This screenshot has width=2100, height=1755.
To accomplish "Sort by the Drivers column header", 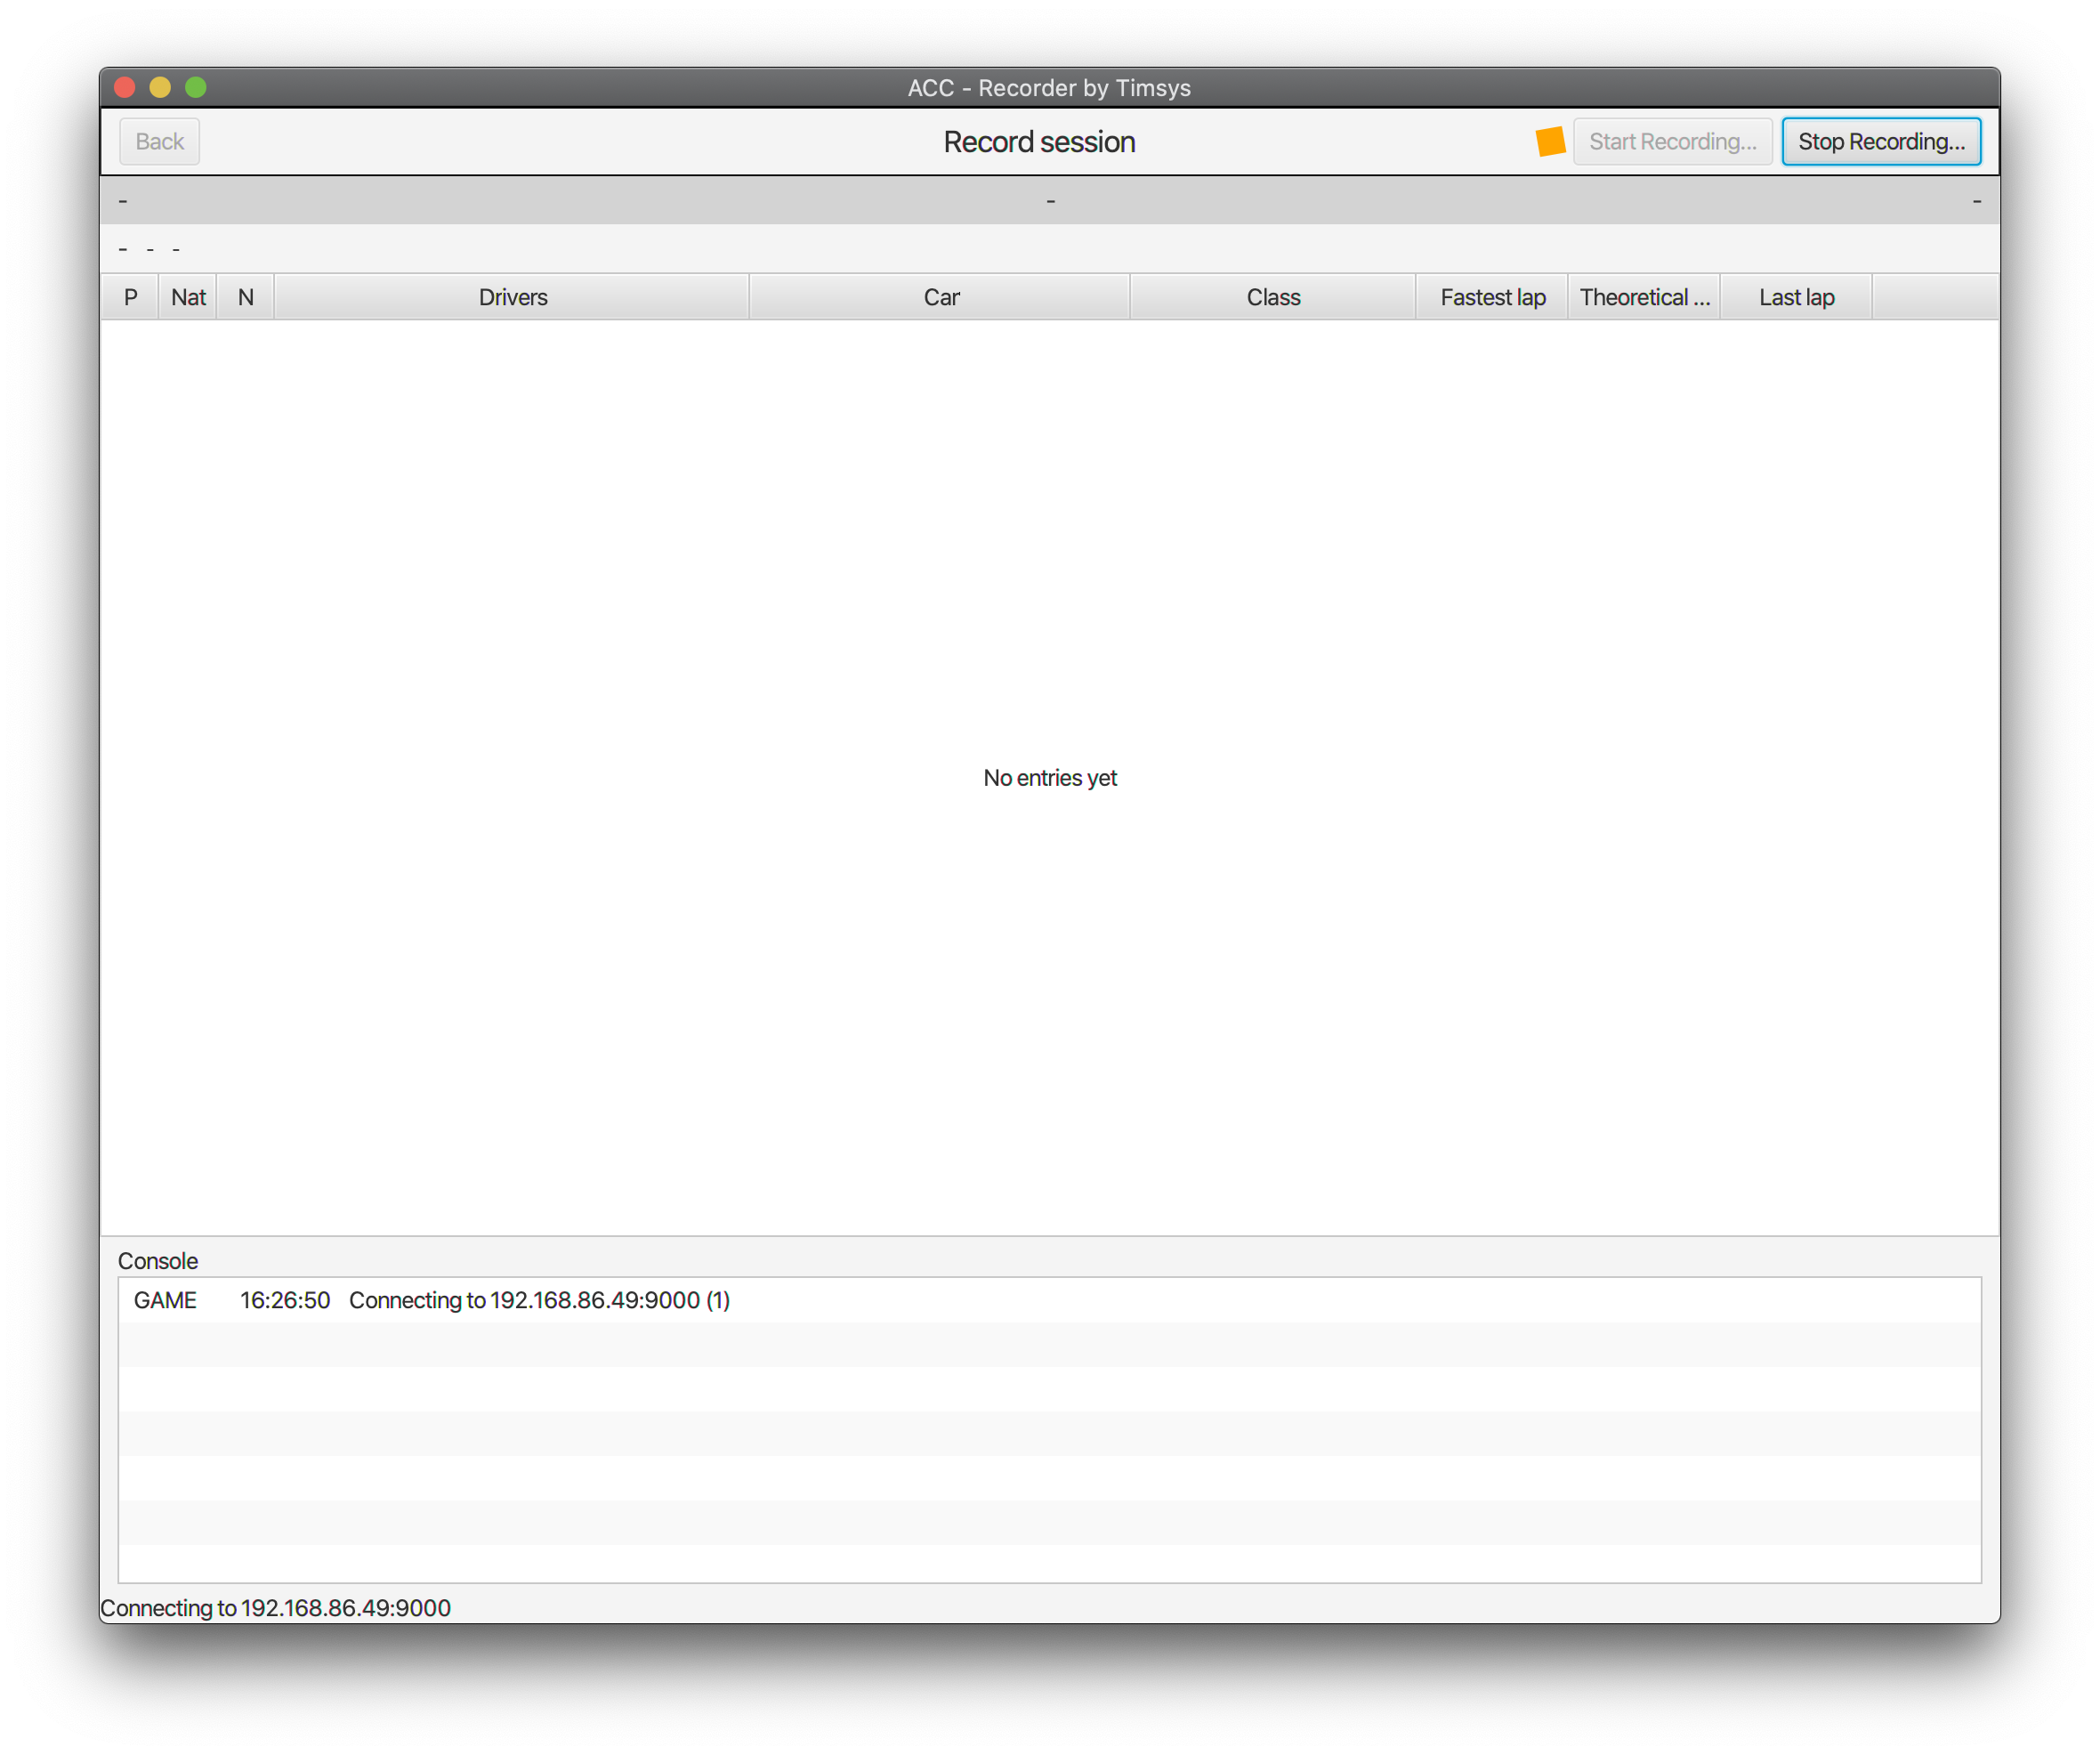I will [x=512, y=297].
